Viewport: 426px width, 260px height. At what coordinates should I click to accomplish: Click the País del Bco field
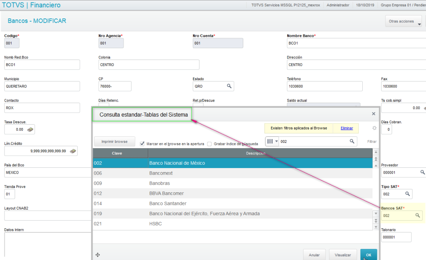(48, 172)
